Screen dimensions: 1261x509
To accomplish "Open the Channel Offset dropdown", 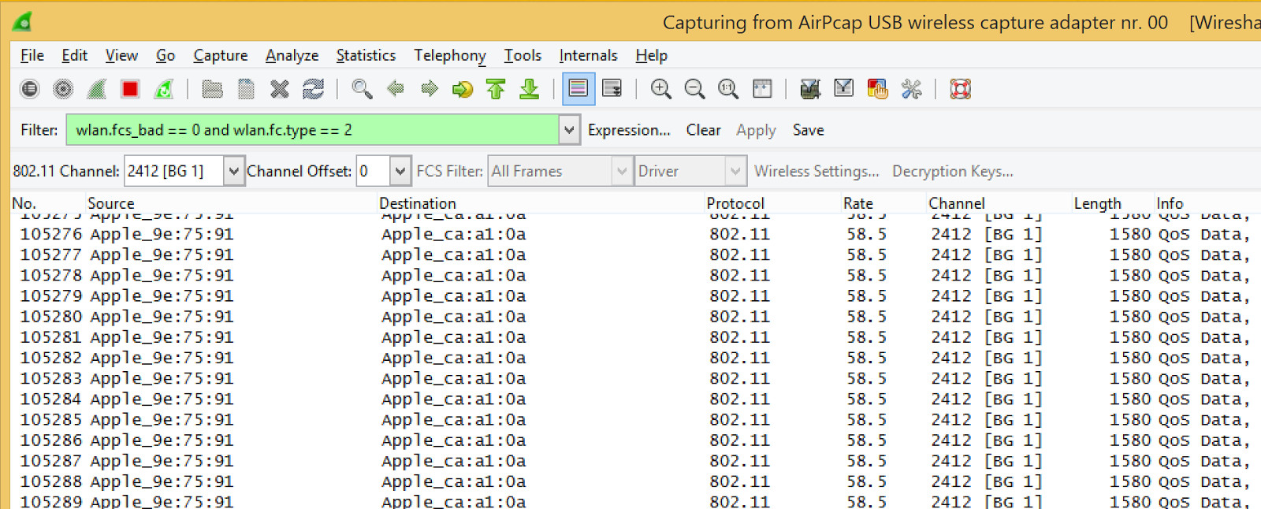I will point(400,171).
